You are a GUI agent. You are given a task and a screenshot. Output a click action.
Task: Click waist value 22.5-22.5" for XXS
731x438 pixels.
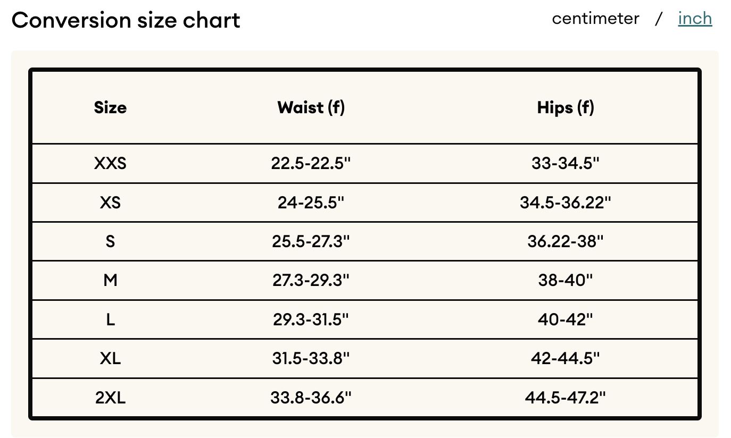point(311,163)
